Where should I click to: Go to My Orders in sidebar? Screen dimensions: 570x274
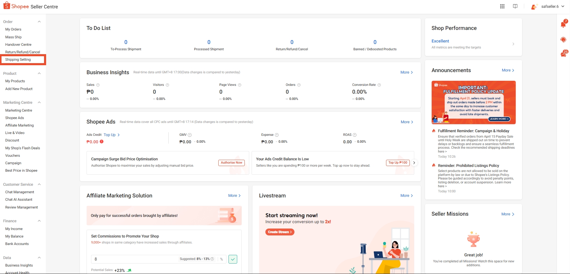pyautogui.click(x=13, y=29)
